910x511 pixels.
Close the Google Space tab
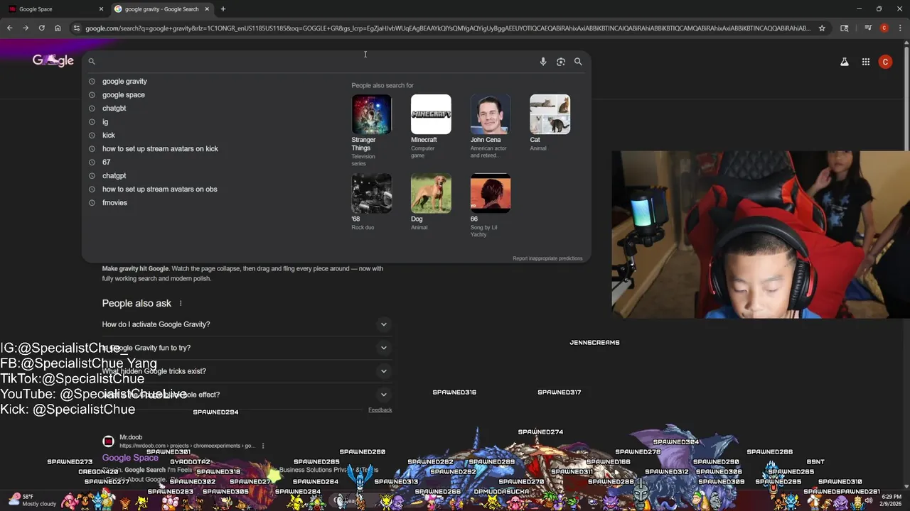pyautogui.click(x=101, y=9)
